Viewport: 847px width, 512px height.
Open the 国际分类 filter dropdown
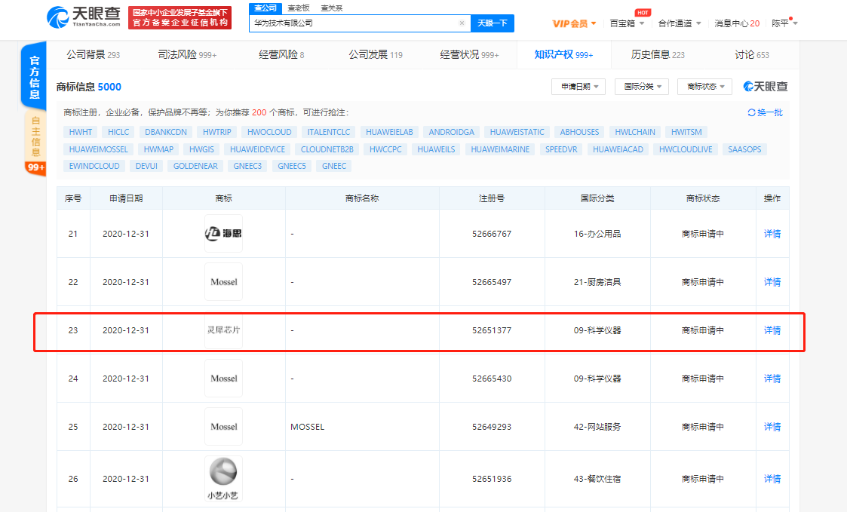click(x=640, y=87)
